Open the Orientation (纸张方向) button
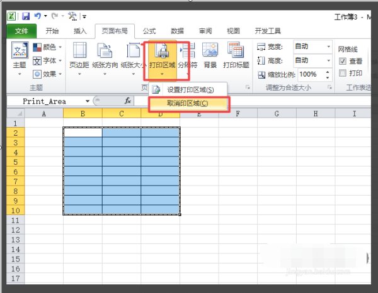 105,59
